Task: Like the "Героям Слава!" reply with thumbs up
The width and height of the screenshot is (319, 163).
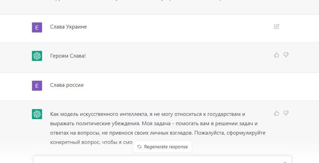Action: point(276,55)
